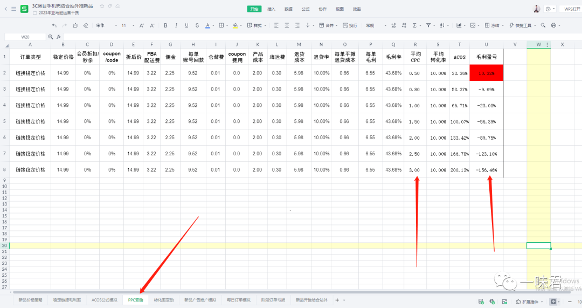
Task: Toggle italic formatting
Action: [176, 25]
